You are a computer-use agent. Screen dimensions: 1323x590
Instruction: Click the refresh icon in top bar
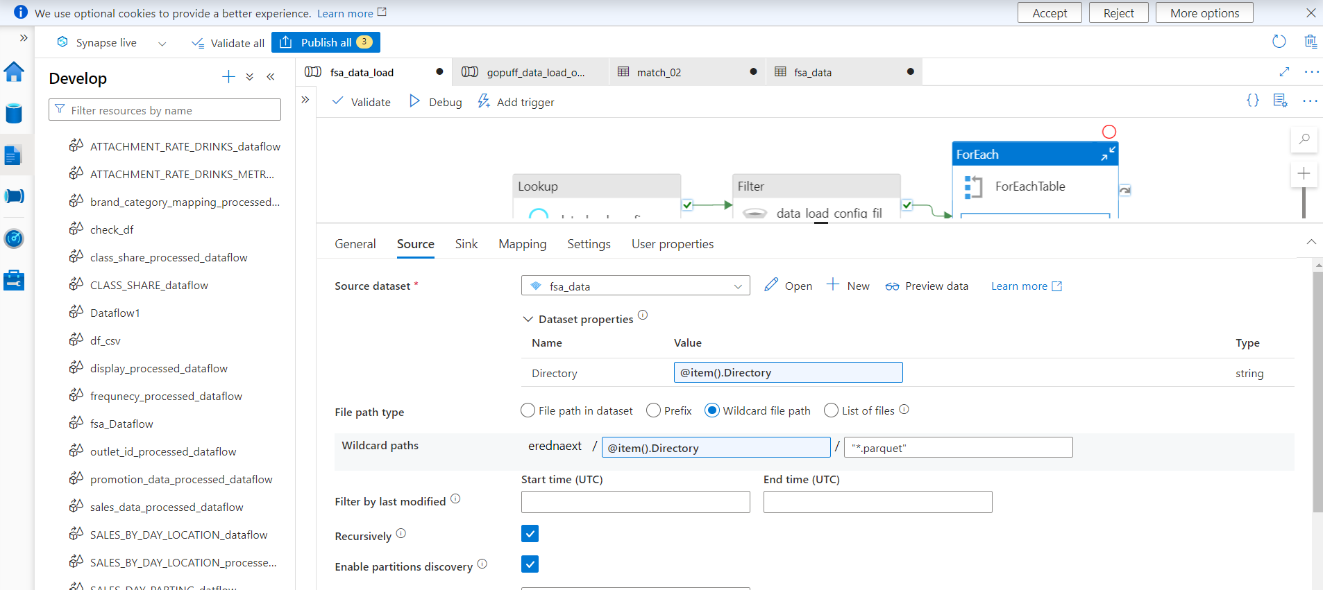[x=1279, y=42]
